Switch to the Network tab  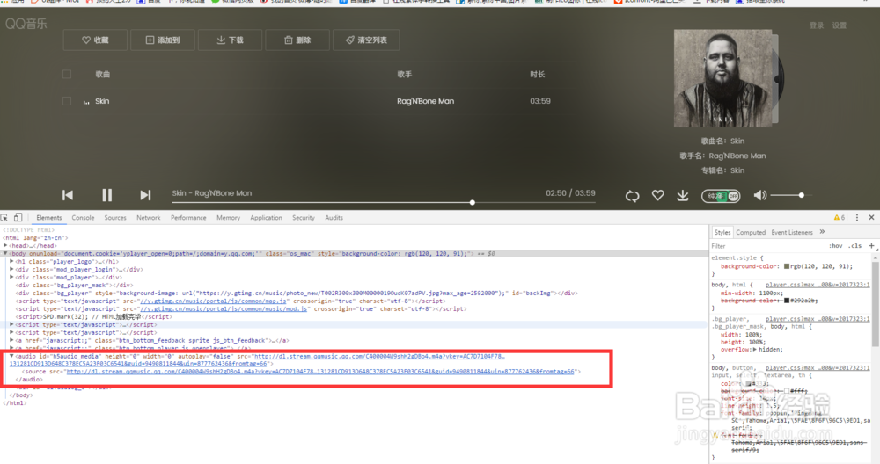tap(148, 217)
